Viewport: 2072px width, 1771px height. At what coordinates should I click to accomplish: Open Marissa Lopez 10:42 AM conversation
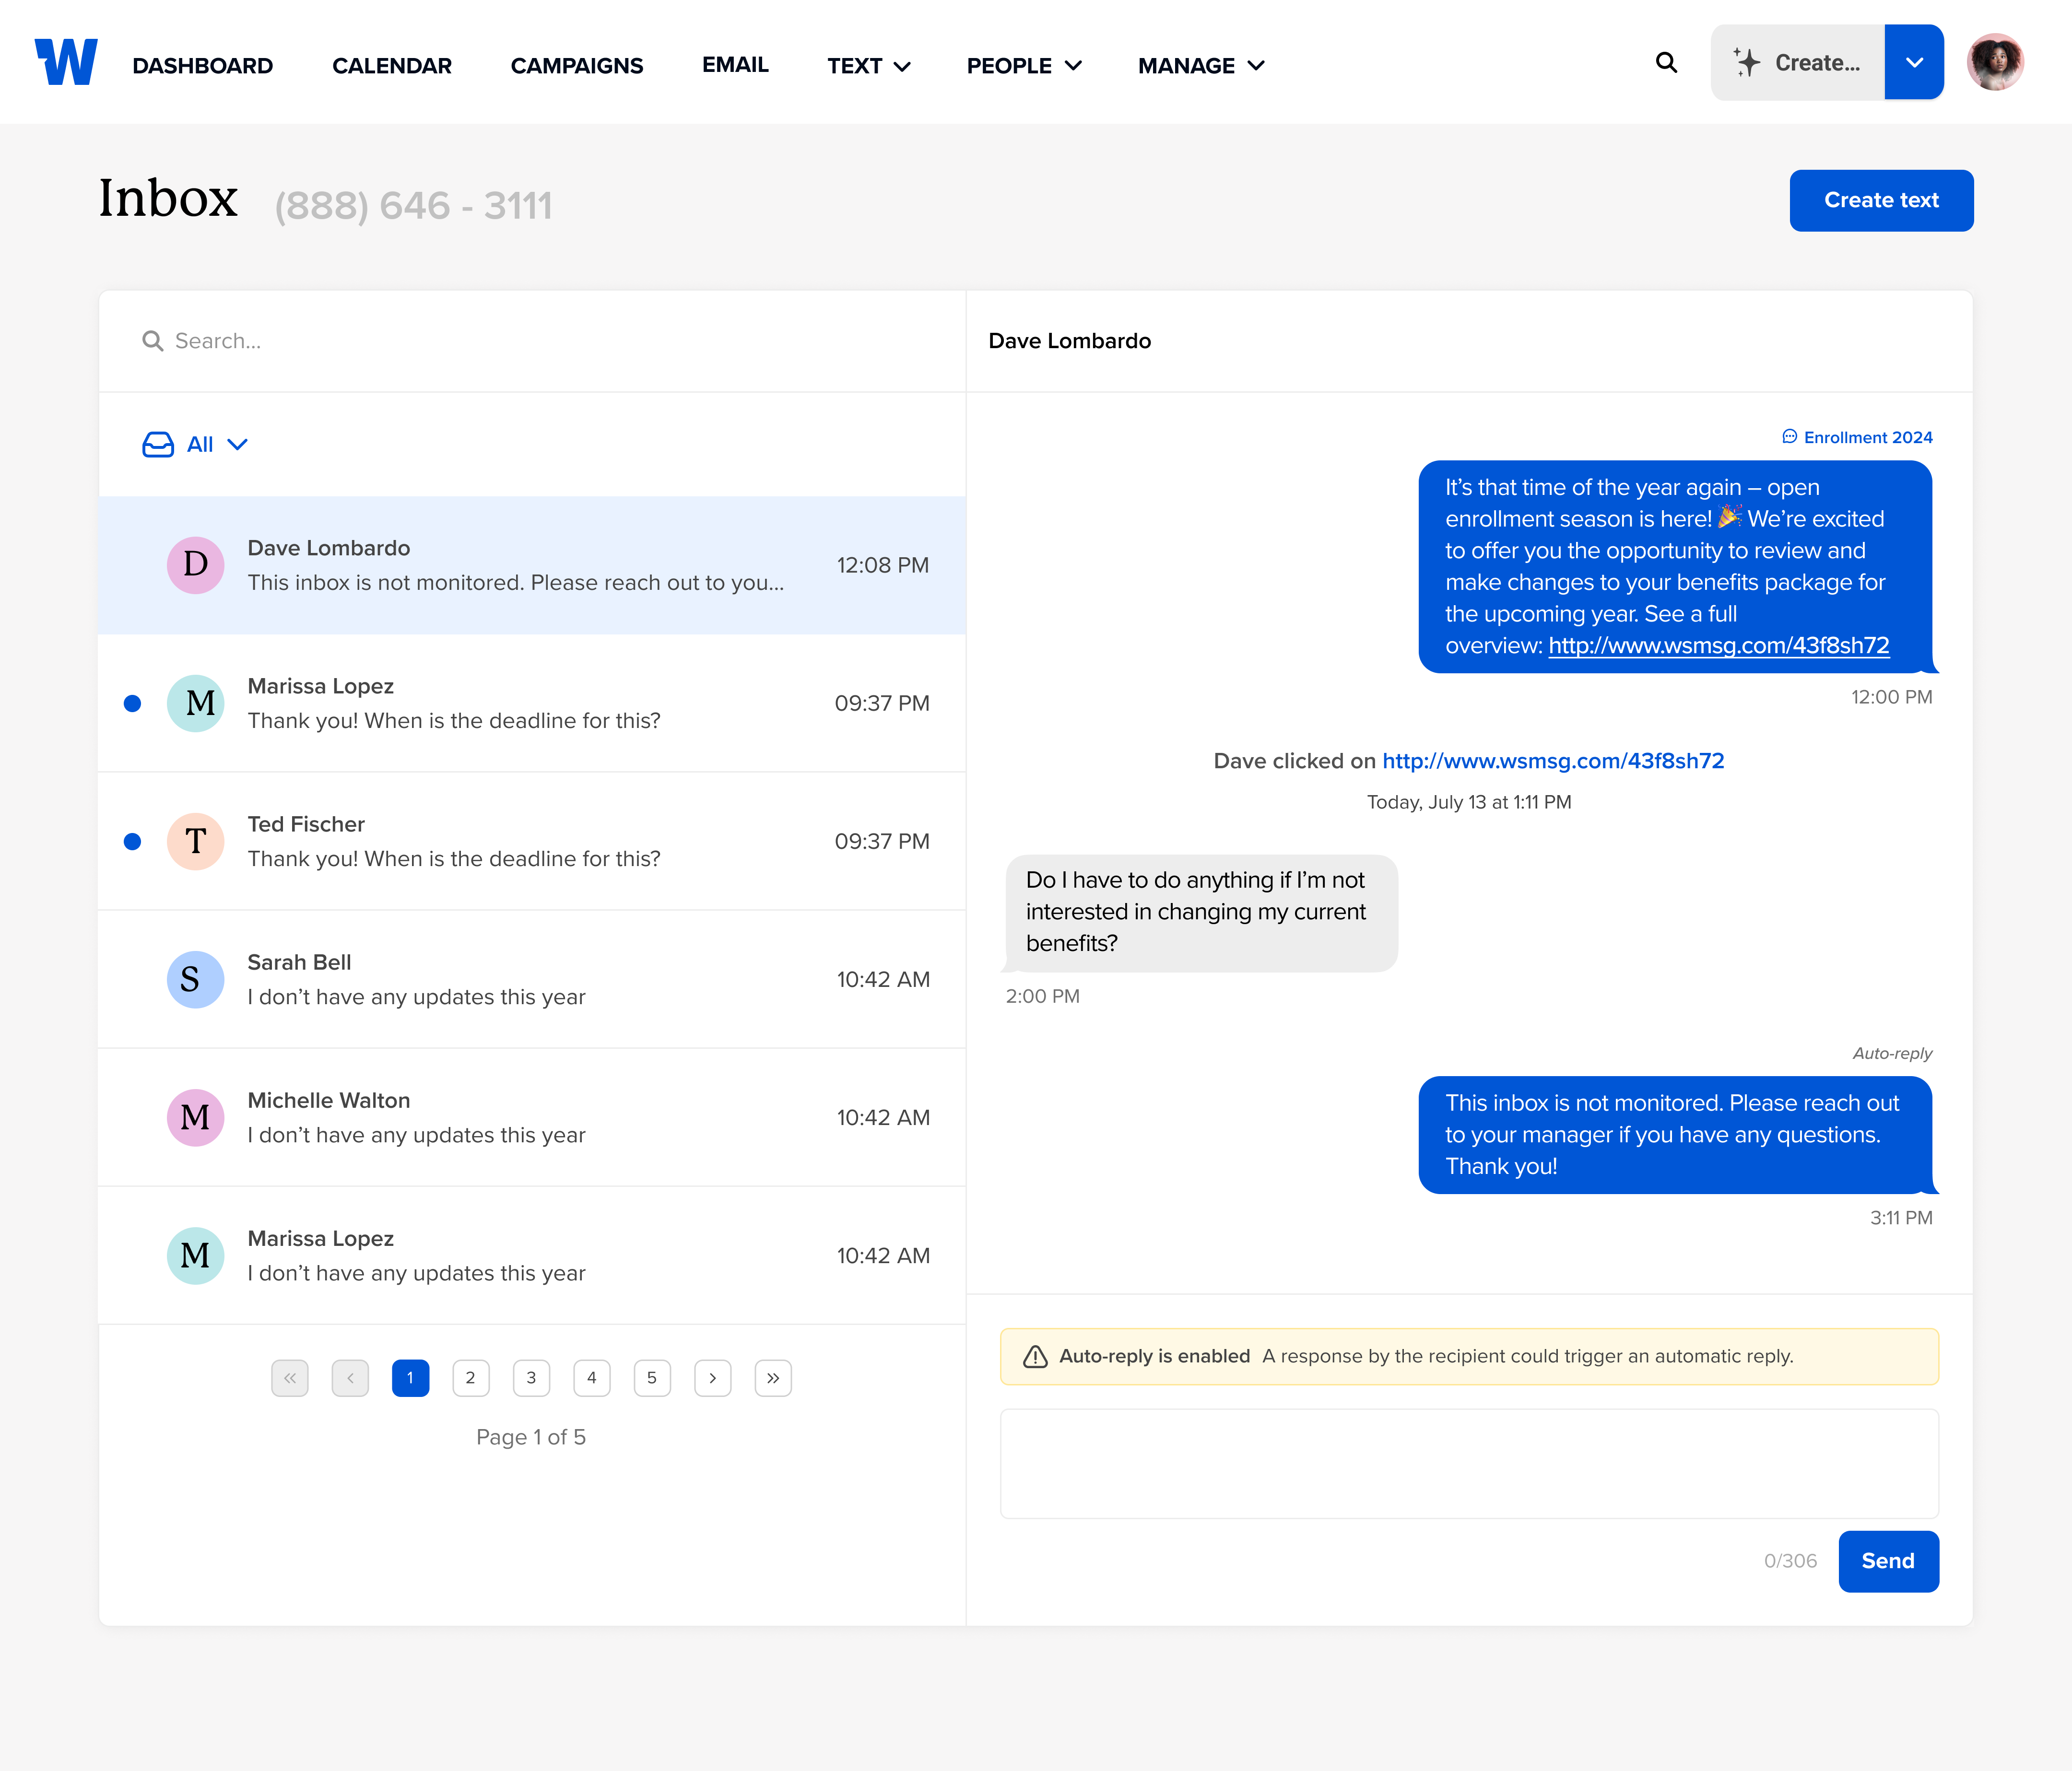pos(532,1255)
